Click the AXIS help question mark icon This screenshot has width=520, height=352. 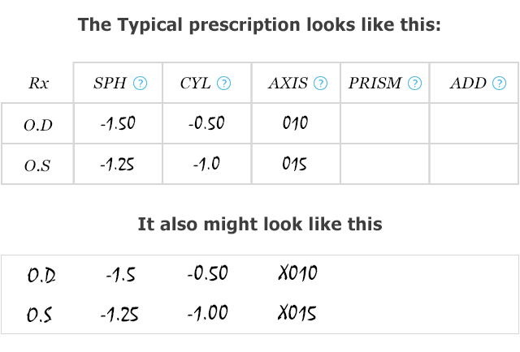pos(321,83)
